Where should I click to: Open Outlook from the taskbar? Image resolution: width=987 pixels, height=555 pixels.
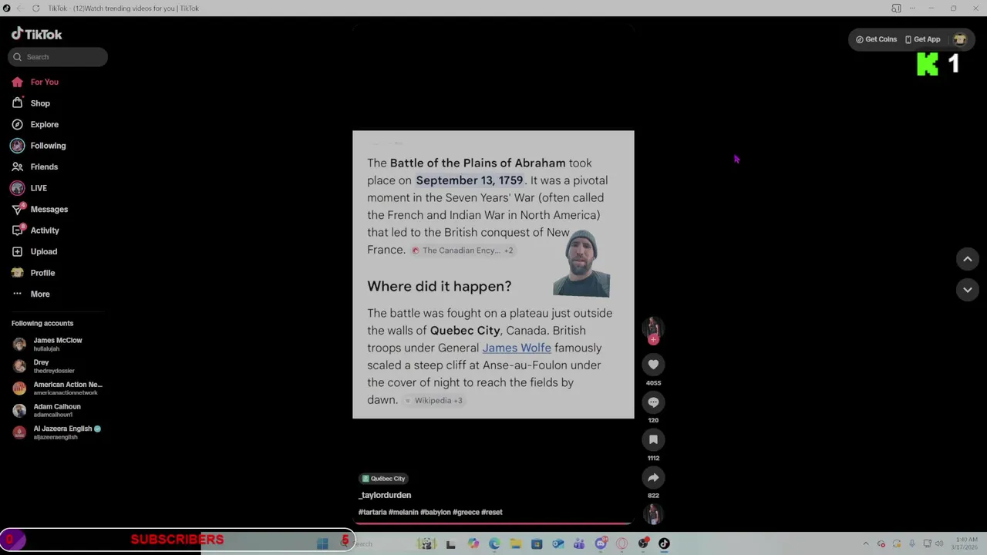(x=558, y=544)
